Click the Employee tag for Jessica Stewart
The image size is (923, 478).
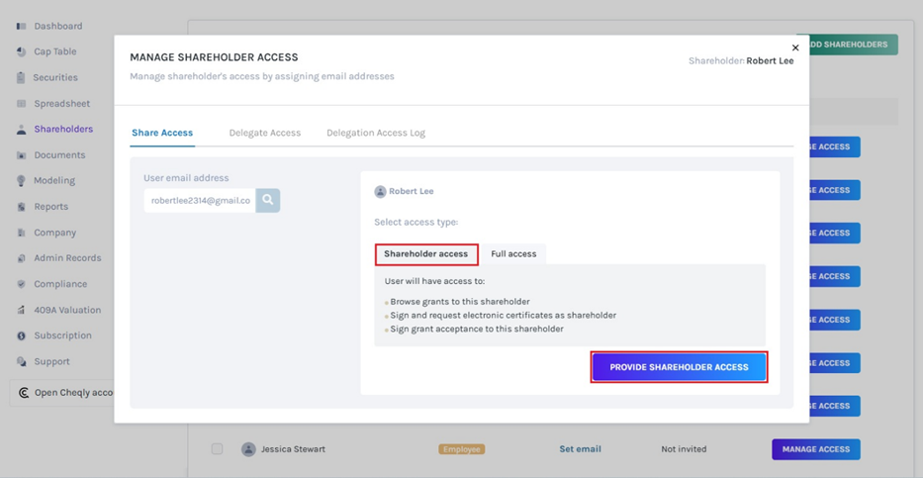click(461, 449)
